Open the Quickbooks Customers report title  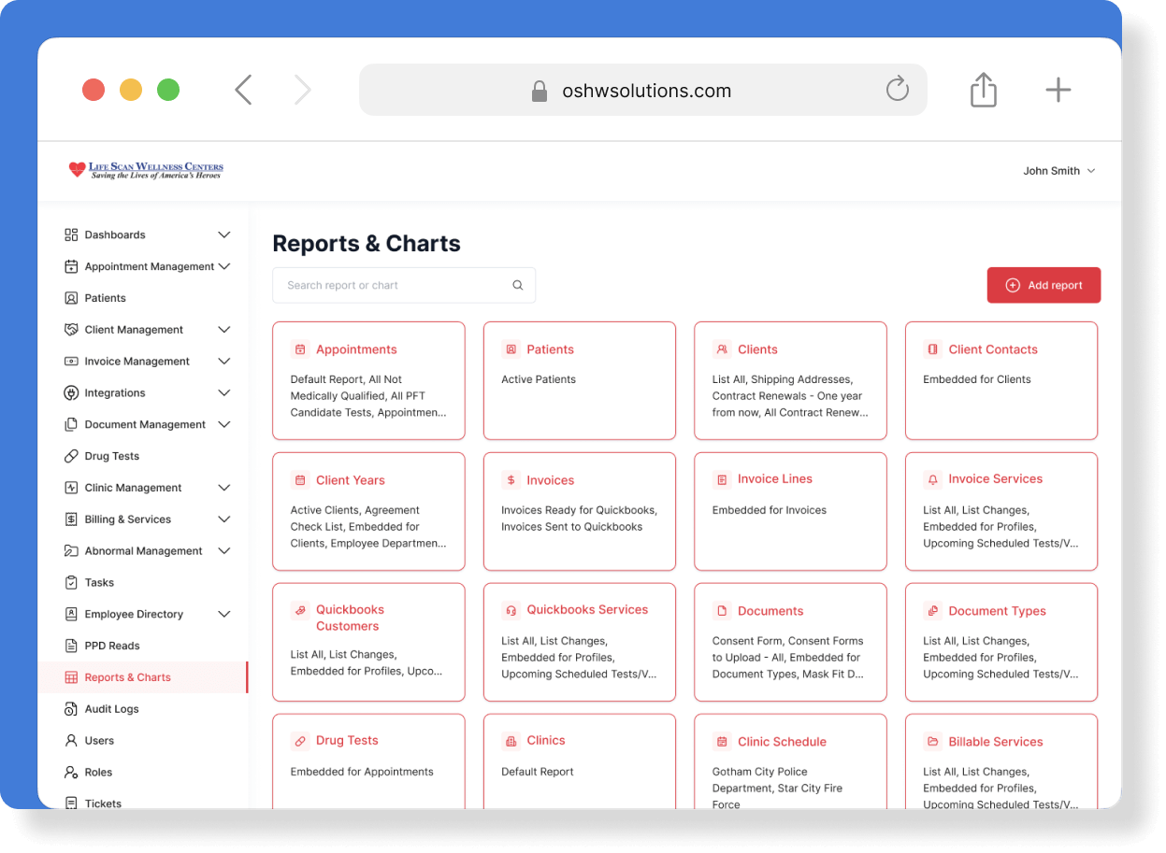tap(350, 618)
